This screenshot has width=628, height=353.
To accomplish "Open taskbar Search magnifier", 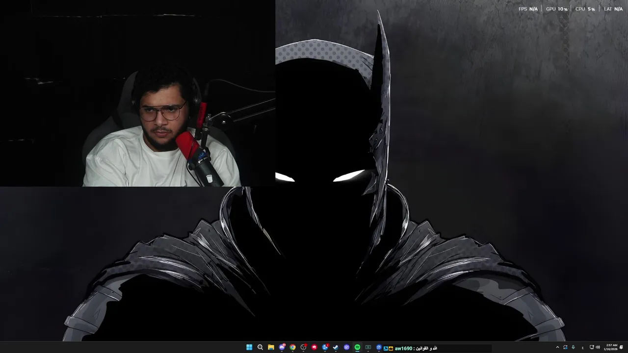I will pyautogui.click(x=260, y=347).
